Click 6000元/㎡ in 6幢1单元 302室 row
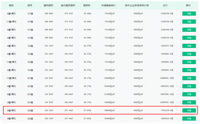The height and width of the screenshot is (124, 200). click(138, 110)
